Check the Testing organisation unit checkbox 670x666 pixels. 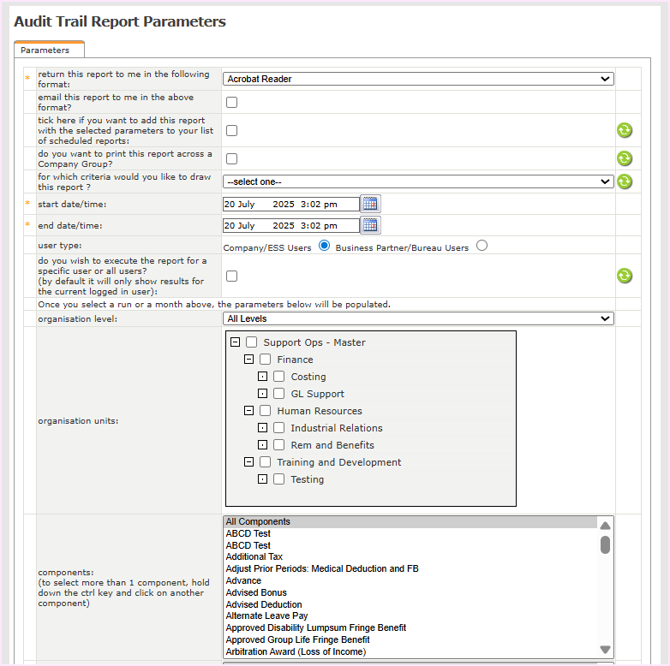pos(279,479)
